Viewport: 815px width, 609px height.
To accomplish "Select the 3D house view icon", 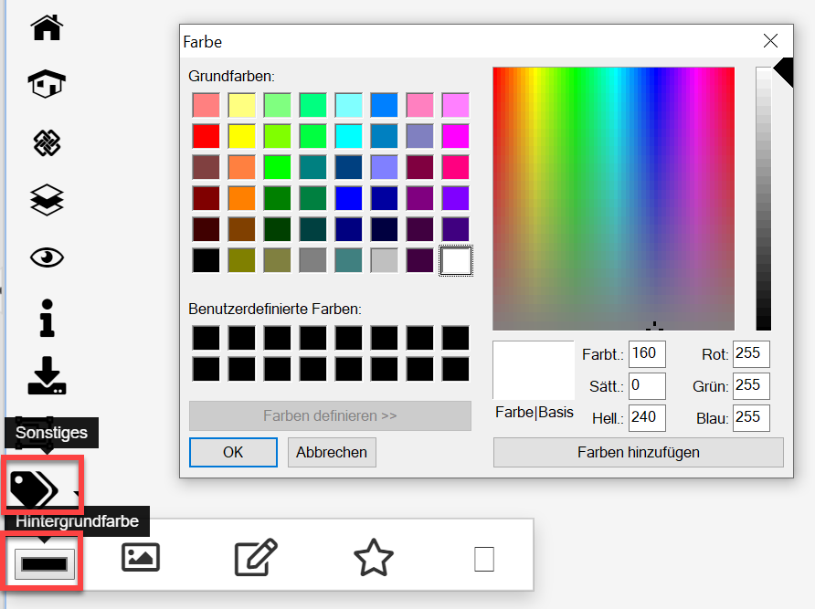I will tap(47, 84).
